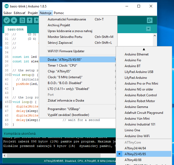Click the Arduino logo in title bar
The image size is (174, 165).
[x=7, y=6]
